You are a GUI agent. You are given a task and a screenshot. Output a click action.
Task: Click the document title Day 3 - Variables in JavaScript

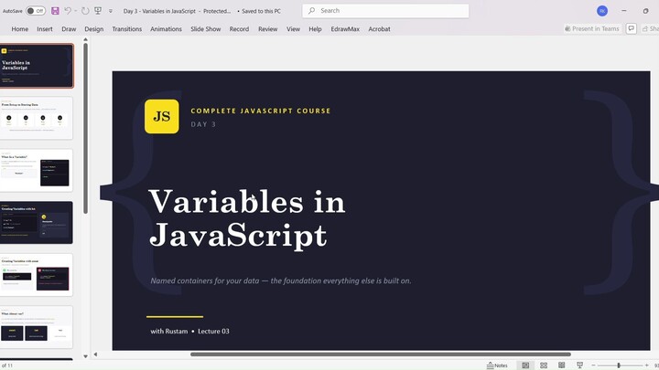pyautogui.click(x=159, y=11)
